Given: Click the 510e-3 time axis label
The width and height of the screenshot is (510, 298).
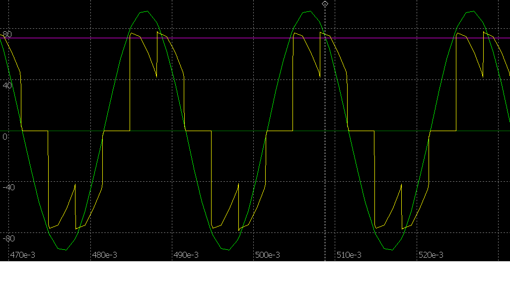Looking at the screenshot, I should (349, 255).
